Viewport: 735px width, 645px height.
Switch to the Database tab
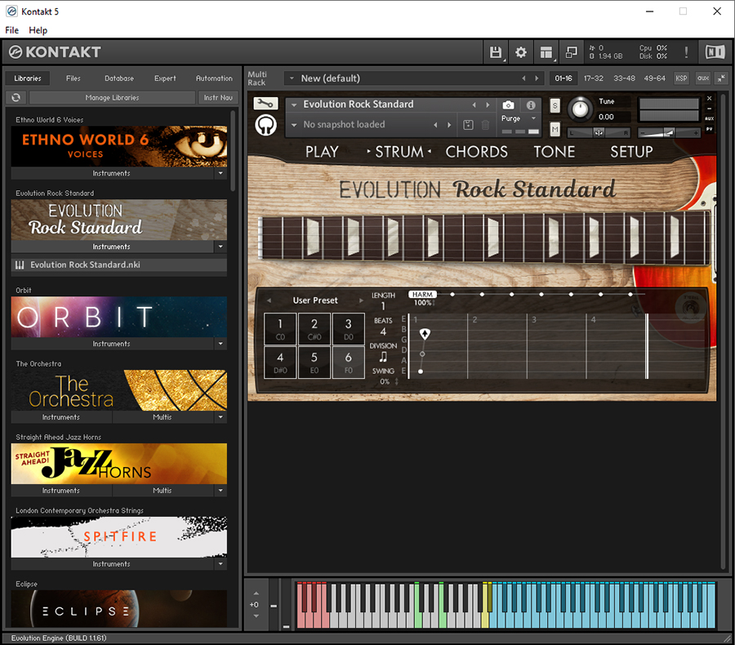tap(119, 78)
